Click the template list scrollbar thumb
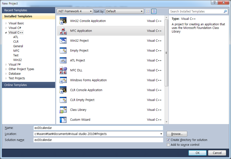The height and width of the screenshot is (159, 231). 166,53
